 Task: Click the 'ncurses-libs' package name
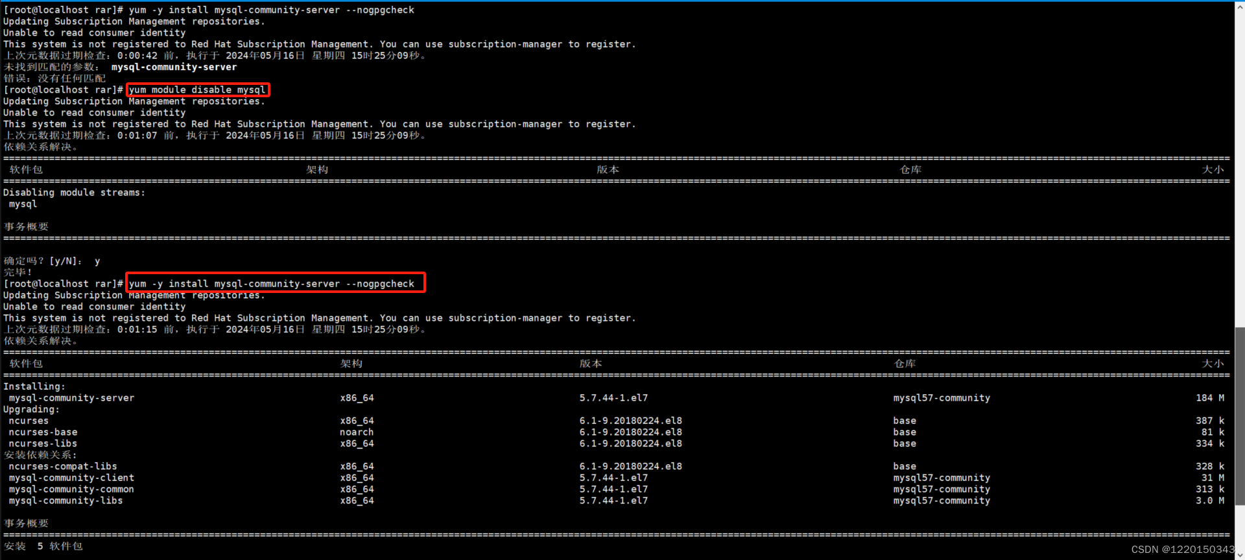[43, 444]
